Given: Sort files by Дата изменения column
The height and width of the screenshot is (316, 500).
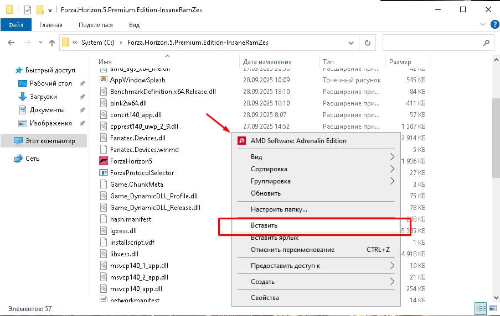Looking at the screenshot, I should (267, 62).
